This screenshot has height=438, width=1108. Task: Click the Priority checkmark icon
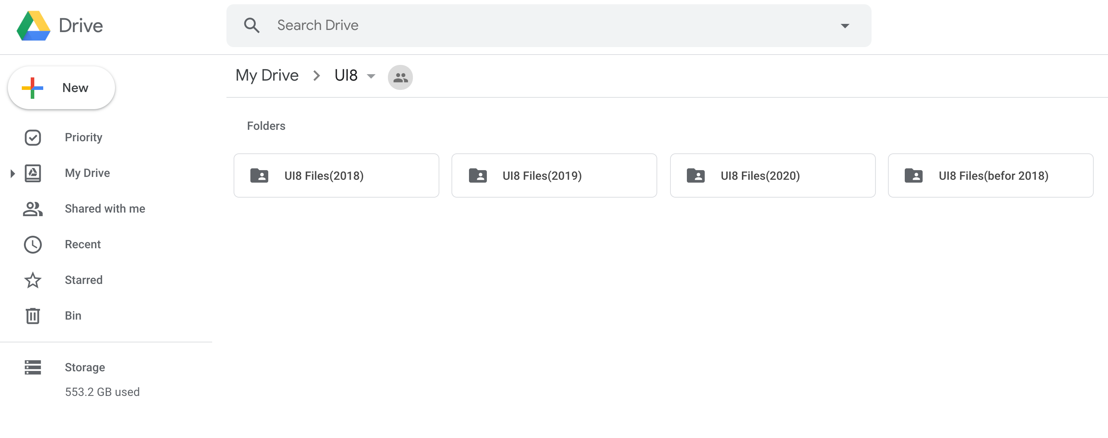tap(33, 137)
